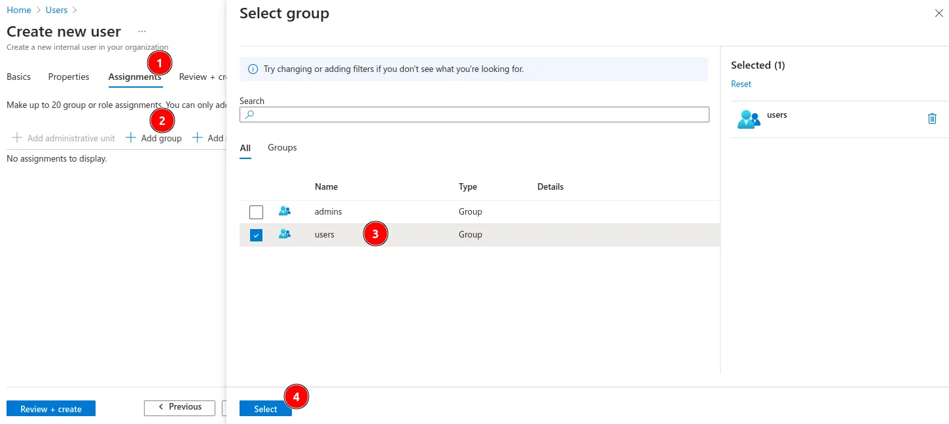
Task: Open the Properties tab
Action: coord(69,77)
